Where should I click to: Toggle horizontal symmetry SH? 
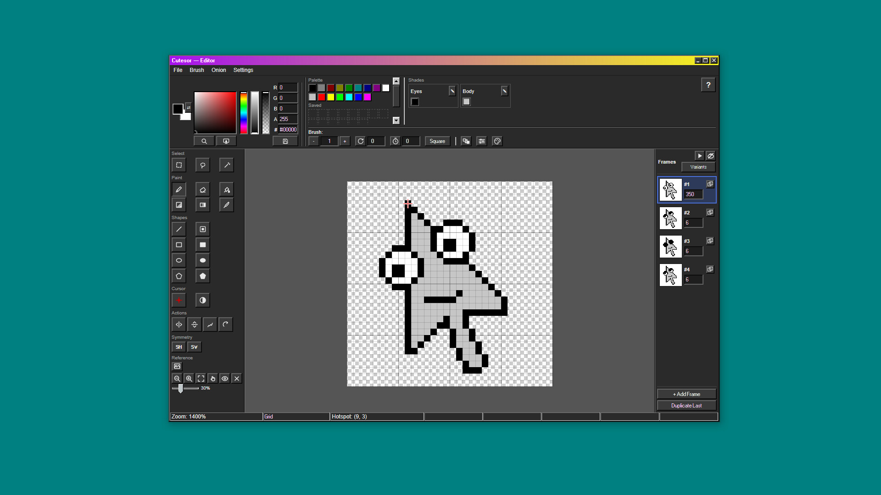pos(179,347)
